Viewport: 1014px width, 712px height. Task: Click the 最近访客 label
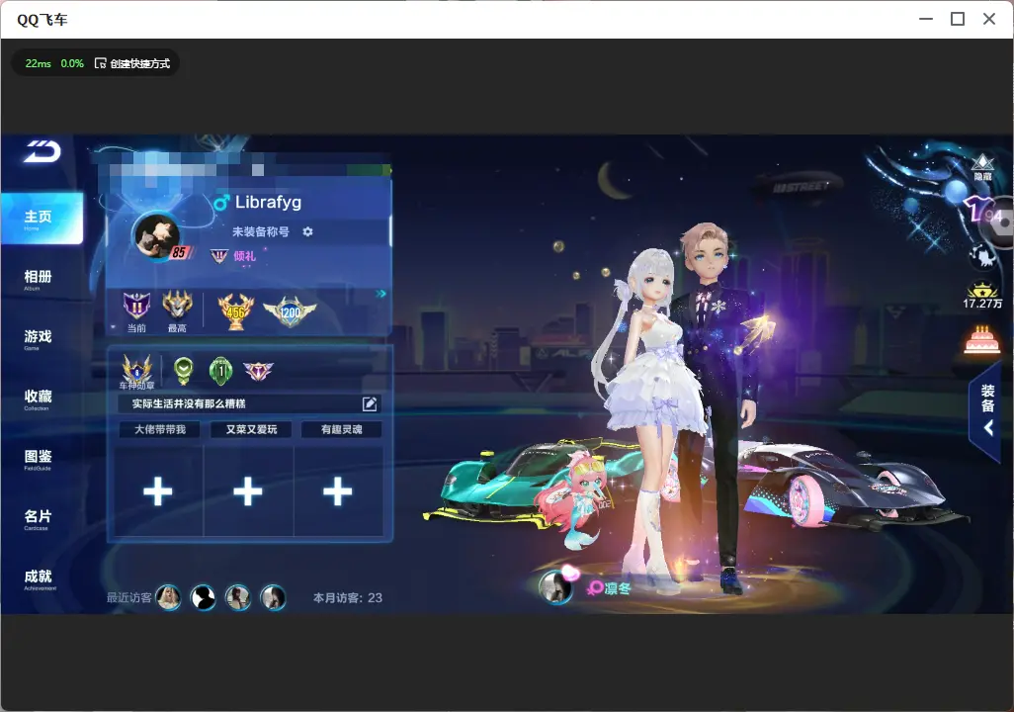pos(128,598)
